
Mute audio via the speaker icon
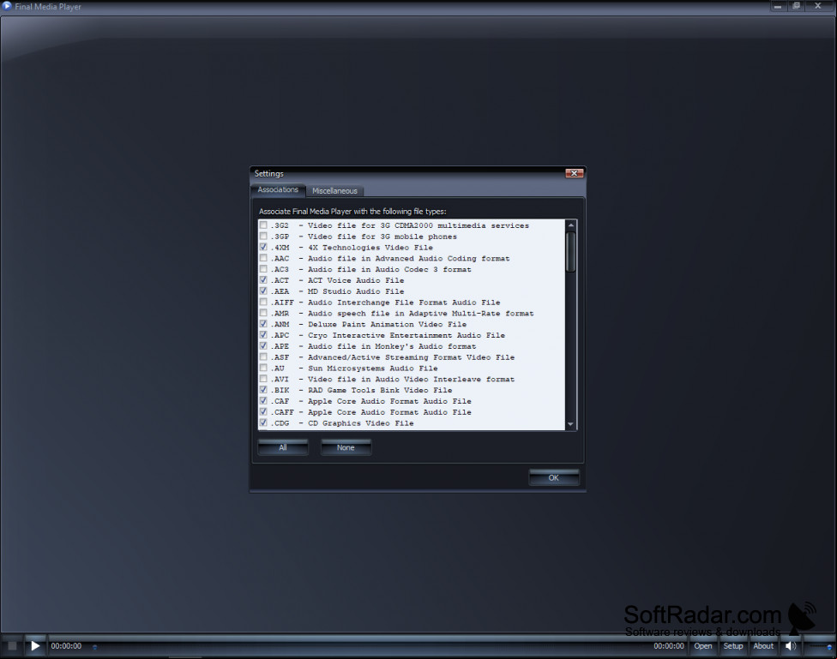point(790,645)
